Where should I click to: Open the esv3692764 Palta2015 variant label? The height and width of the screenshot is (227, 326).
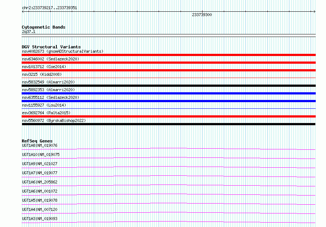click(46, 113)
